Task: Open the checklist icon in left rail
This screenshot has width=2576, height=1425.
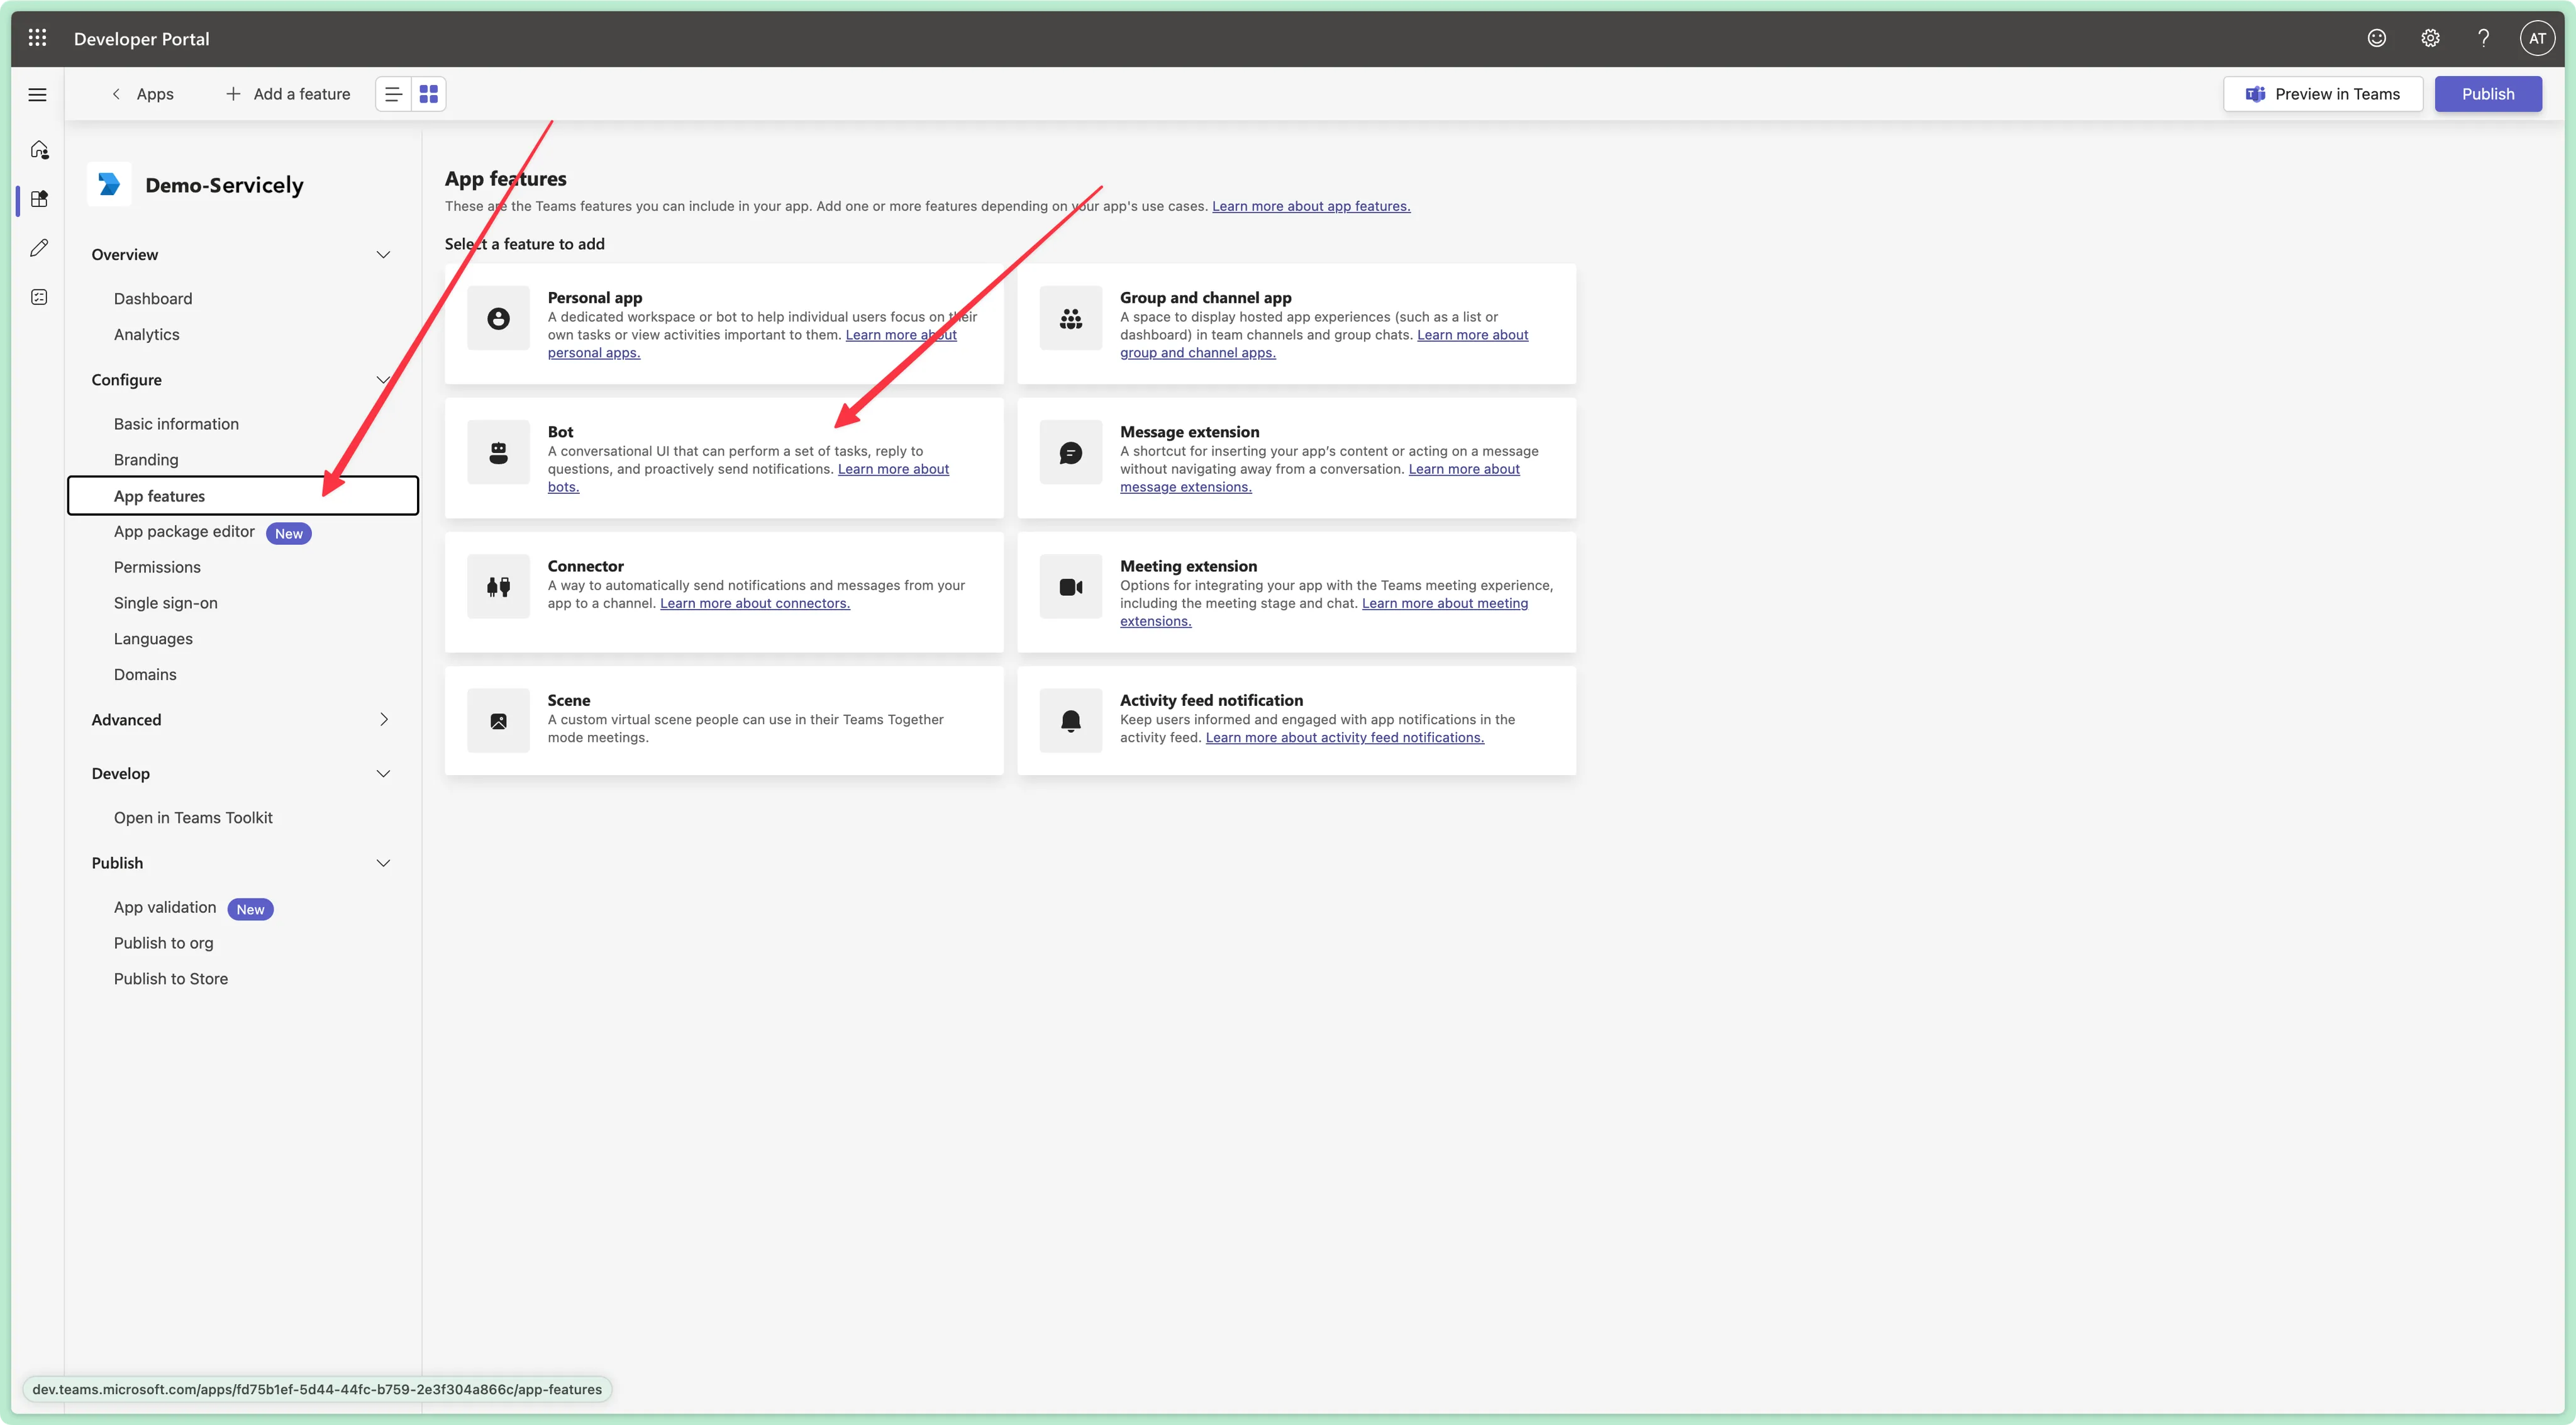Action: 39,296
